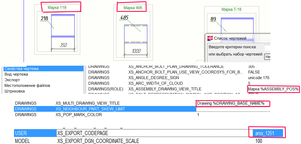Select the Марка 406 view title
Screen dimensions: 301x144
[133, 8]
